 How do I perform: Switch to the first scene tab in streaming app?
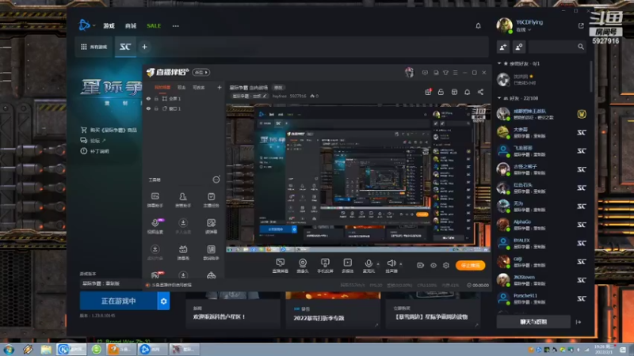point(162,87)
